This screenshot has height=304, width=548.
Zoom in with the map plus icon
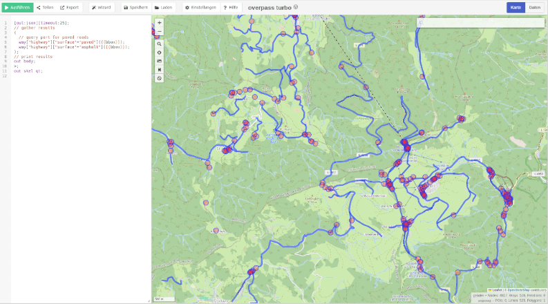point(160,22)
